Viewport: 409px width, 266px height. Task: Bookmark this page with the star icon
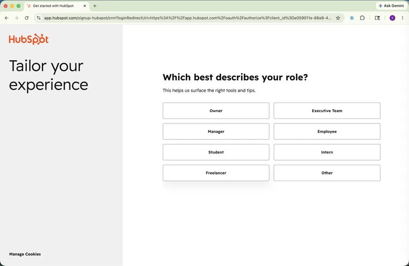pos(338,18)
